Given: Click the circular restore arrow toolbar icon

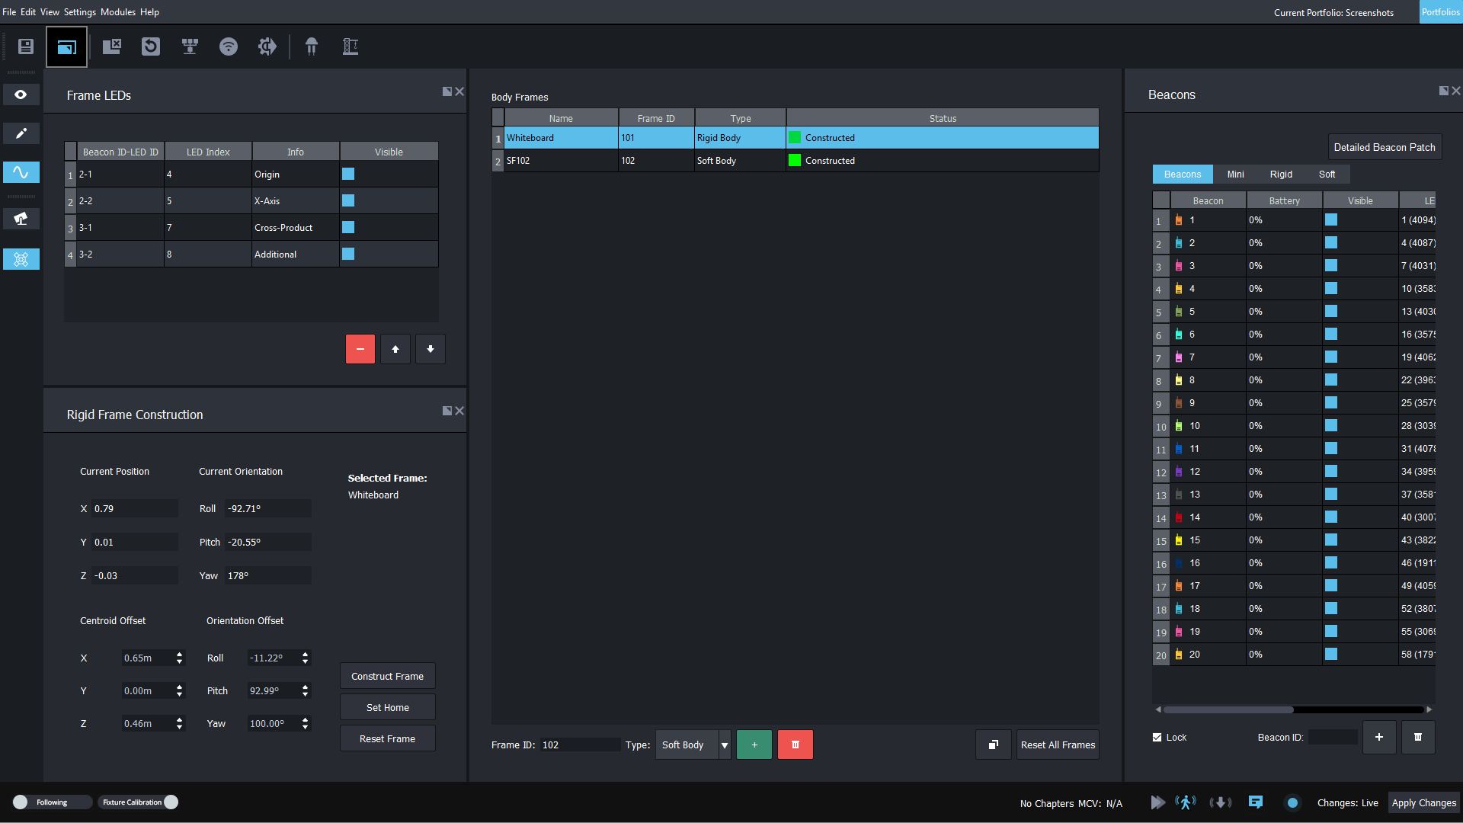Looking at the screenshot, I should pyautogui.click(x=150, y=46).
